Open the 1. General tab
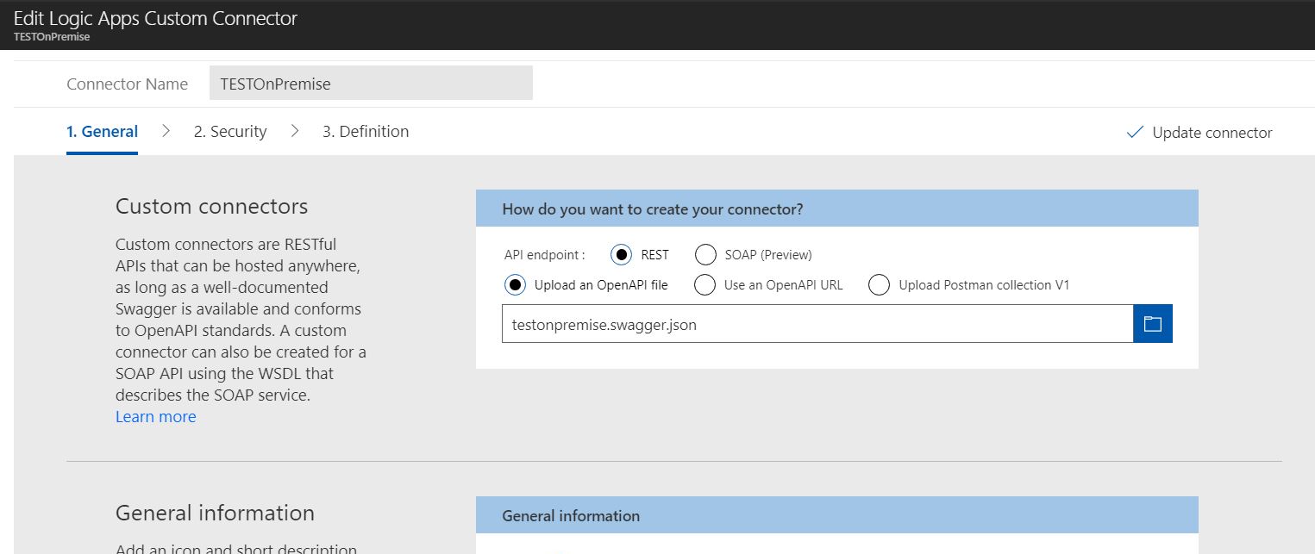Viewport: 1315px width, 554px height. [x=102, y=132]
